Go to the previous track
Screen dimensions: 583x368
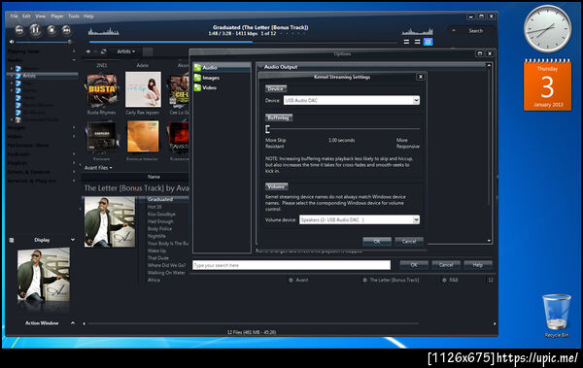point(19,30)
